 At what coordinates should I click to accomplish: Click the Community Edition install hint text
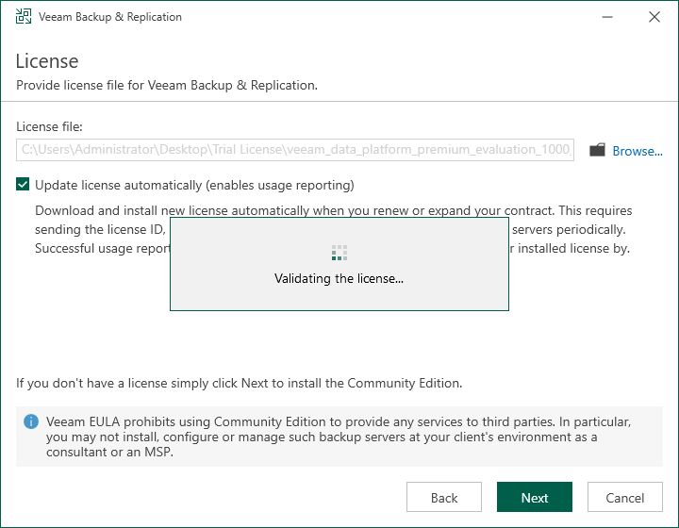click(239, 383)
